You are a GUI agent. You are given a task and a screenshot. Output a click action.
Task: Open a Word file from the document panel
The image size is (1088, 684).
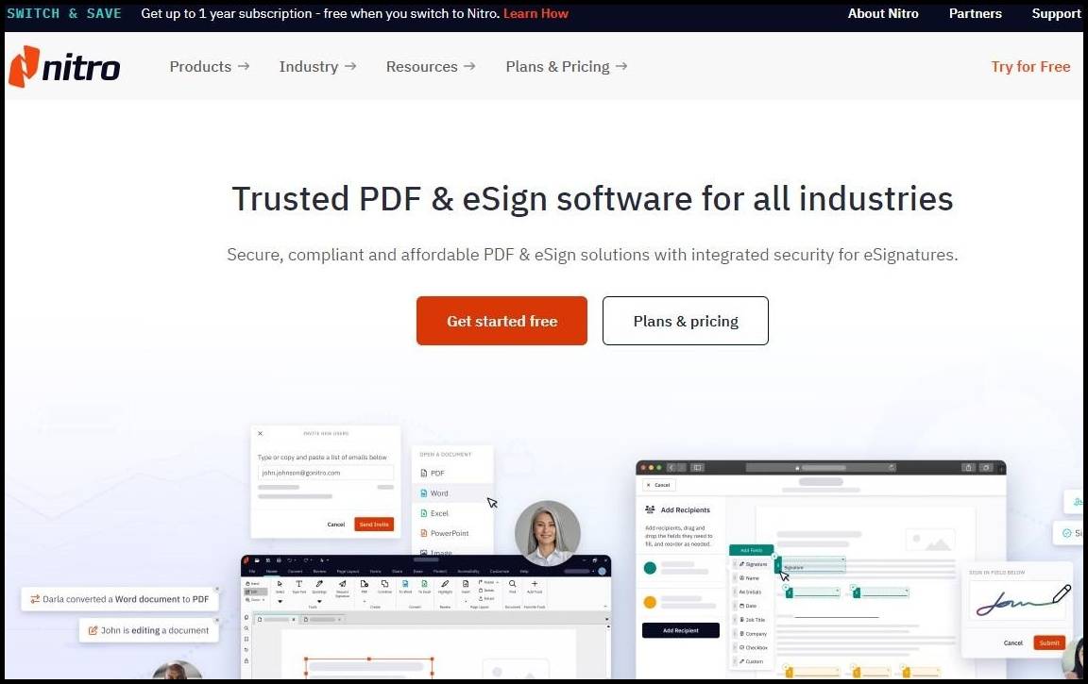[x=439, y=493]
